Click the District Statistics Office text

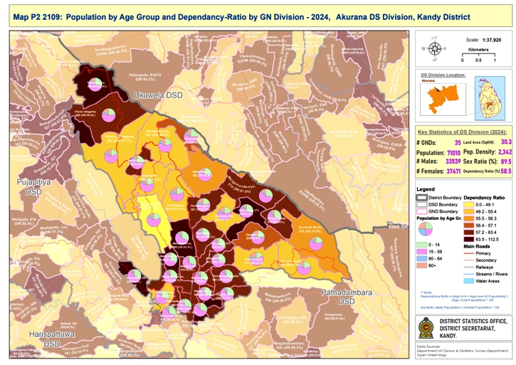click(473, 328)
